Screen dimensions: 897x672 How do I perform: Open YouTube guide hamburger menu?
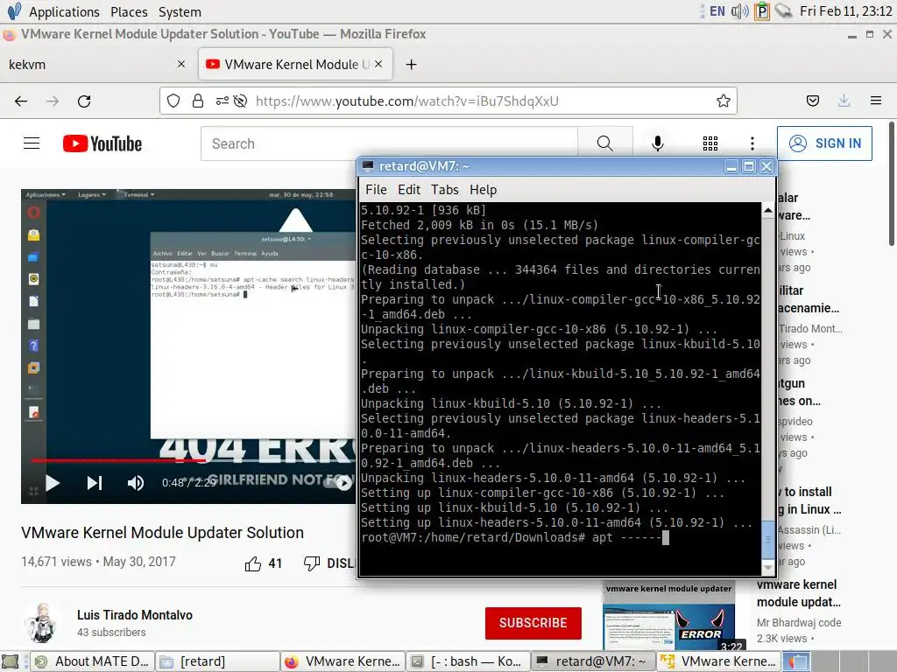32,143
